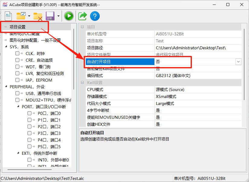Screen dimensions: 249x182
Task: Click the AiCube app logo icon
Action: (5, 5)
